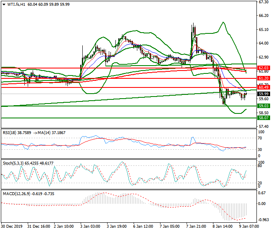Click the current price label 59.99
The height and width of the screenshot is (231, 273).
[263, 94]
